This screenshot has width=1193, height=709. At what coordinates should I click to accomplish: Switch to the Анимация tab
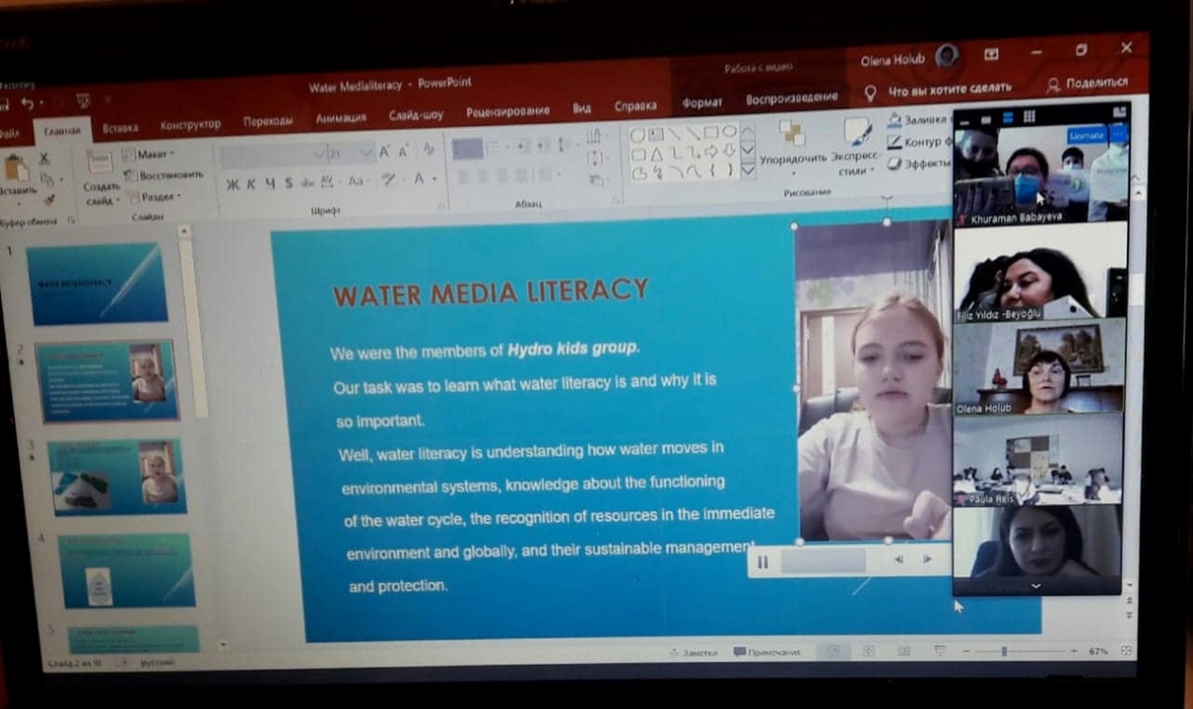[x=341, y=118]
